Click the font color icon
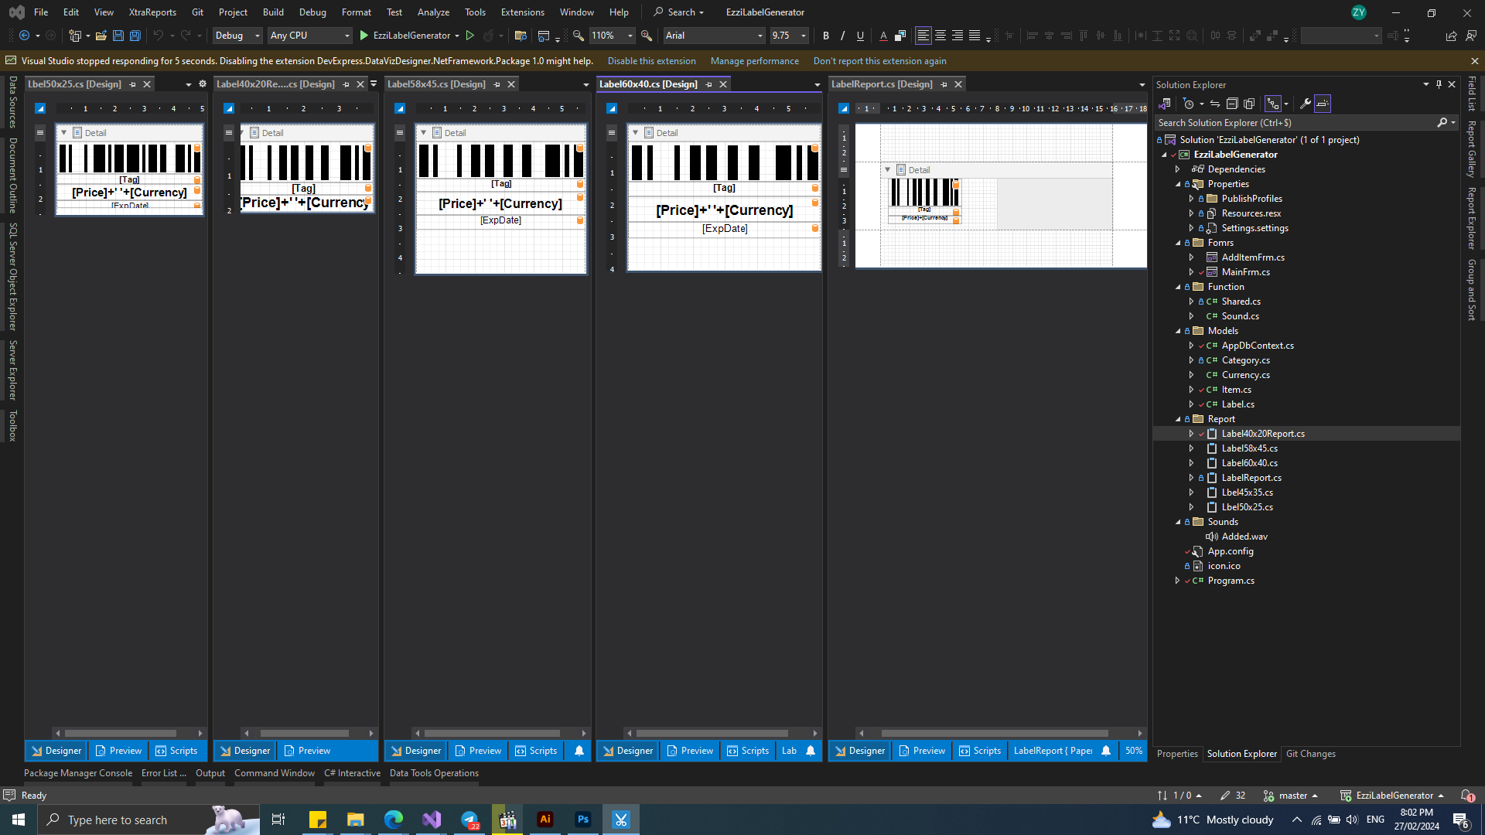This screenshot has width=1485, height=835. [883, 36]
